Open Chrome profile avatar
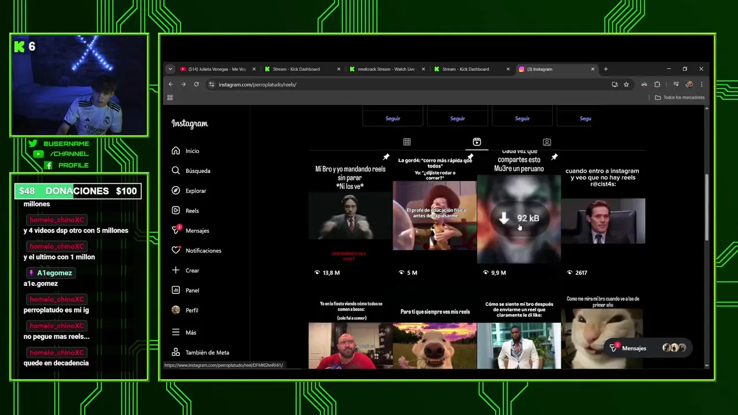 [x=689, y=84]
